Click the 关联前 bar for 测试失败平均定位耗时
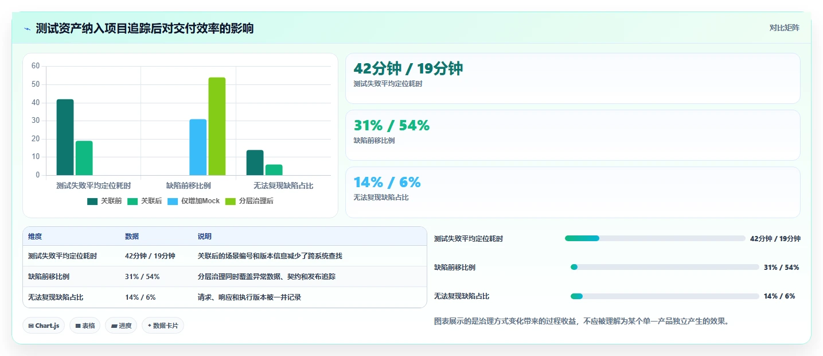This screenshot has height=356, width=823. [65, 137]
